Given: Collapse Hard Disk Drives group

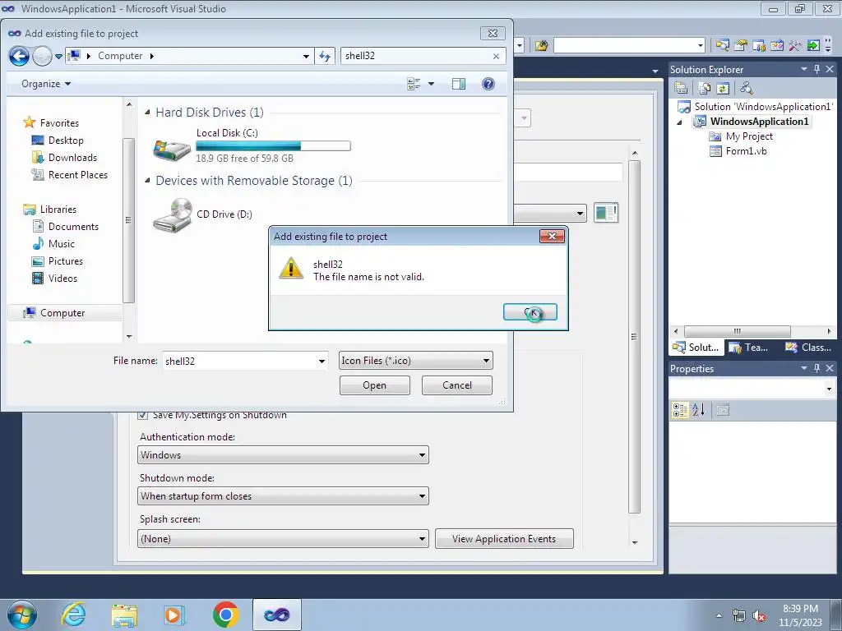Looking at the screenshot, I should (x=148, y=112).
